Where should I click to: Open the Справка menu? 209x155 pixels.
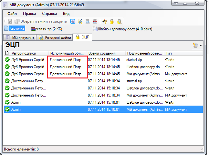coord(49,14)
